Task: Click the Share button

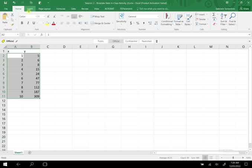Action: (245, 9)
